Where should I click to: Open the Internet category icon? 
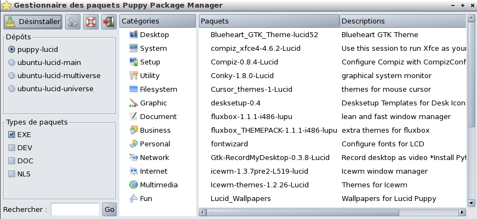(x=133, y=171)
